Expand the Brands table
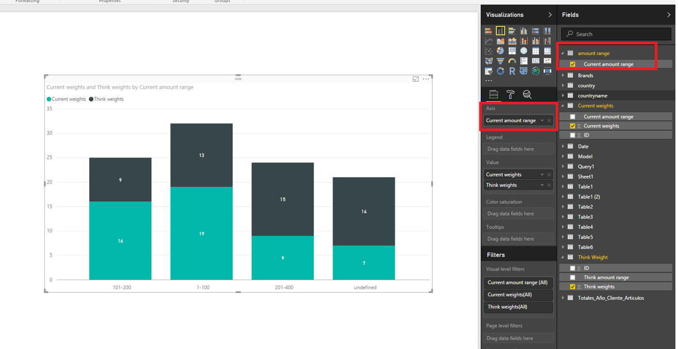The image size is (678, 349). [563, 75]
